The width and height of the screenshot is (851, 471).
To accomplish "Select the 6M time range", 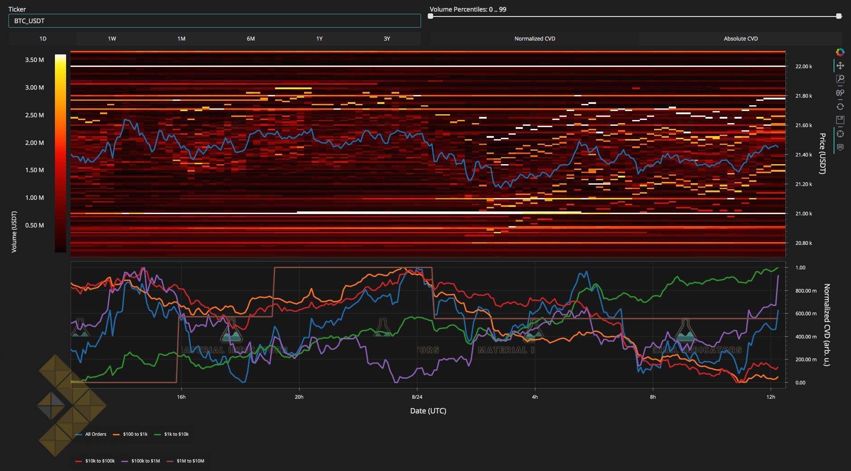I will tap(250, 39).
